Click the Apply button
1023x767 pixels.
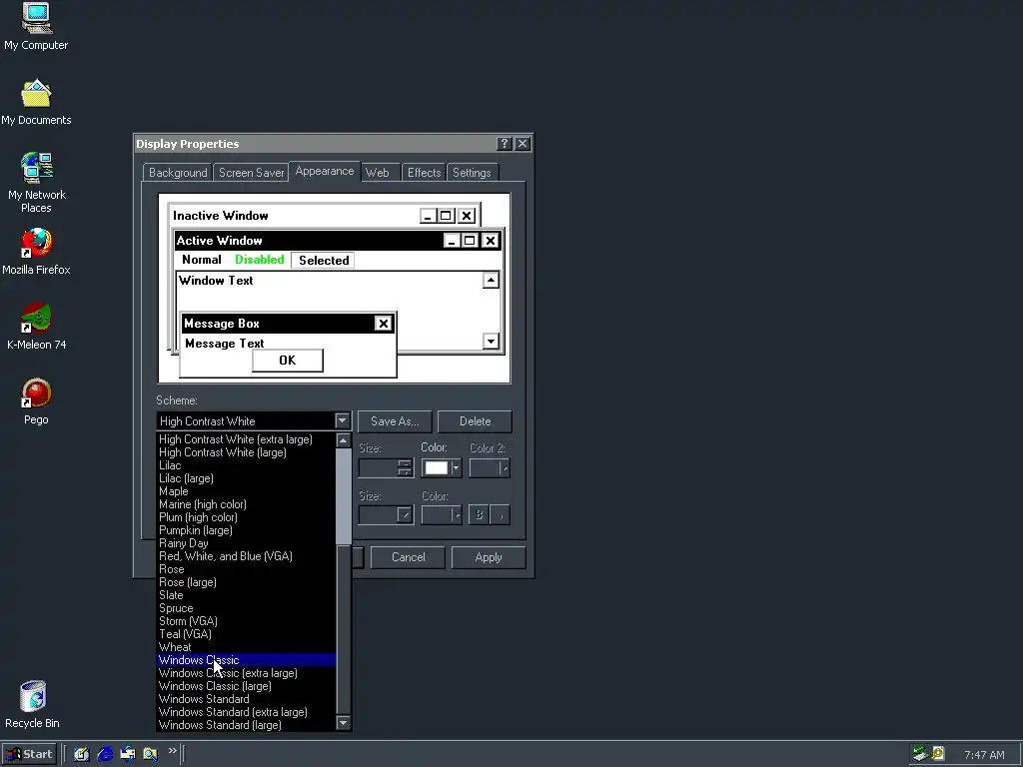tap(488, 557)
